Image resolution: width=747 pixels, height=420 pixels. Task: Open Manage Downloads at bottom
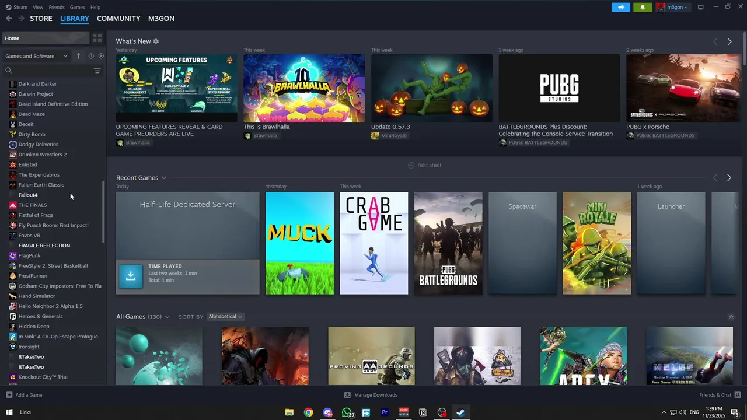371,395
